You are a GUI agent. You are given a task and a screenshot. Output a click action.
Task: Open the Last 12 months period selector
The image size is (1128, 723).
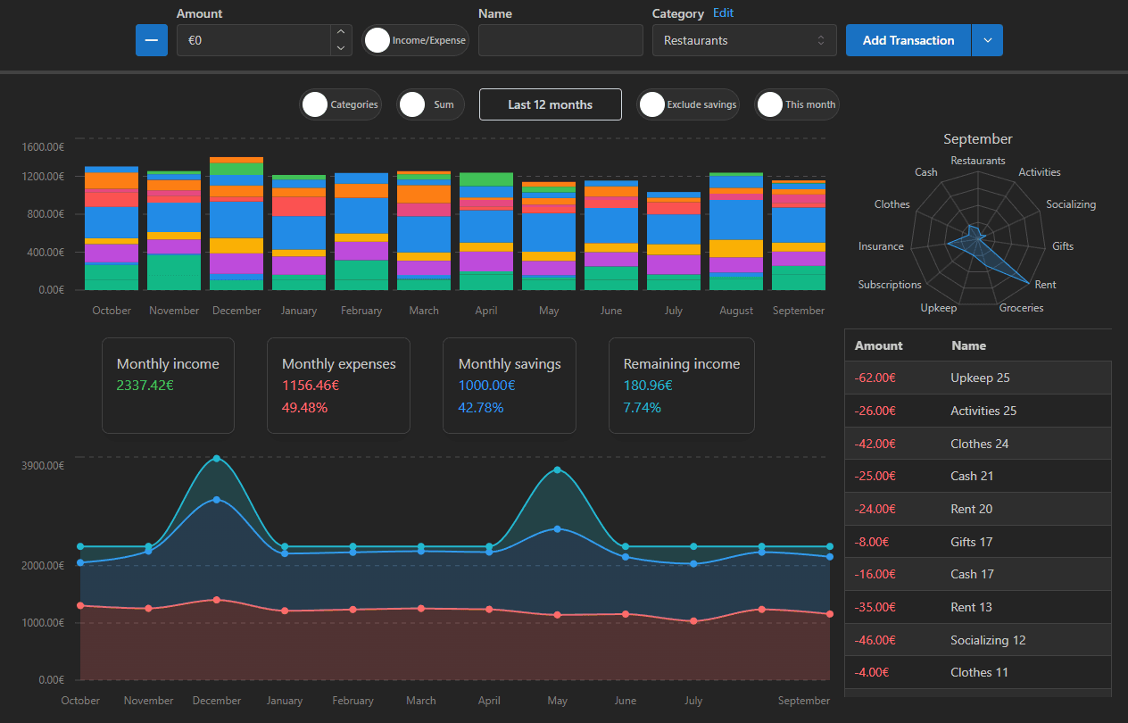click(550, 104)
